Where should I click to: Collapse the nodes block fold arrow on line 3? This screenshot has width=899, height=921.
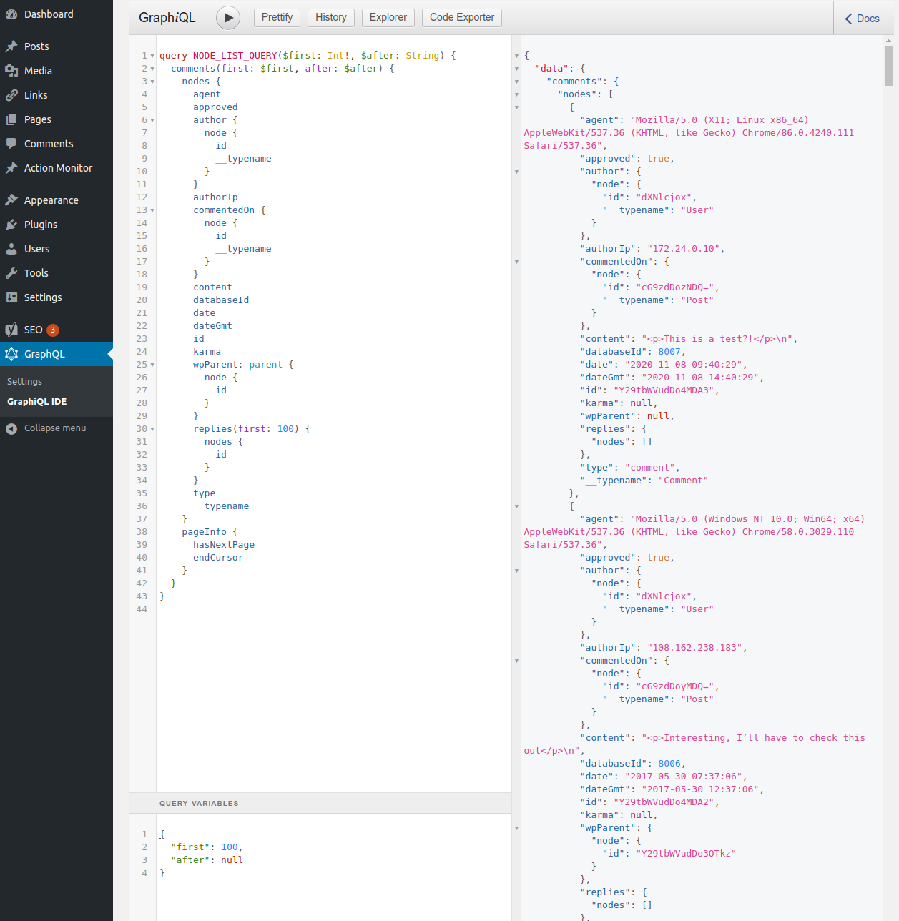(152, 82)
